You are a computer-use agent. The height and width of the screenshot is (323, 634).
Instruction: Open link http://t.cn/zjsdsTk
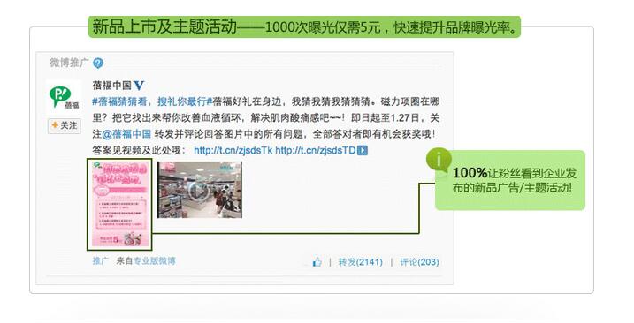(x=233, y=151)
